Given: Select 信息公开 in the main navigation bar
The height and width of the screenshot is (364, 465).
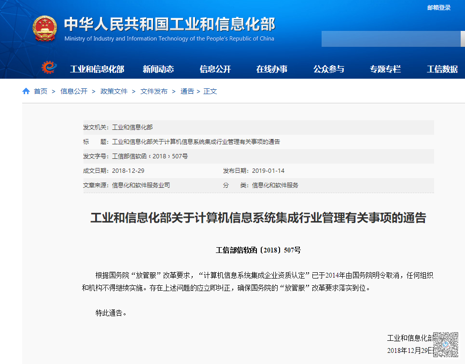Looking at the screenshot, I should (215, 69).
